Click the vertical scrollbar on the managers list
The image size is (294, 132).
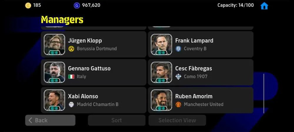pyautogui.click(x=264, y=94)
